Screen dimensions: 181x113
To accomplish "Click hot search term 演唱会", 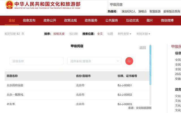I will coord(143,12).
